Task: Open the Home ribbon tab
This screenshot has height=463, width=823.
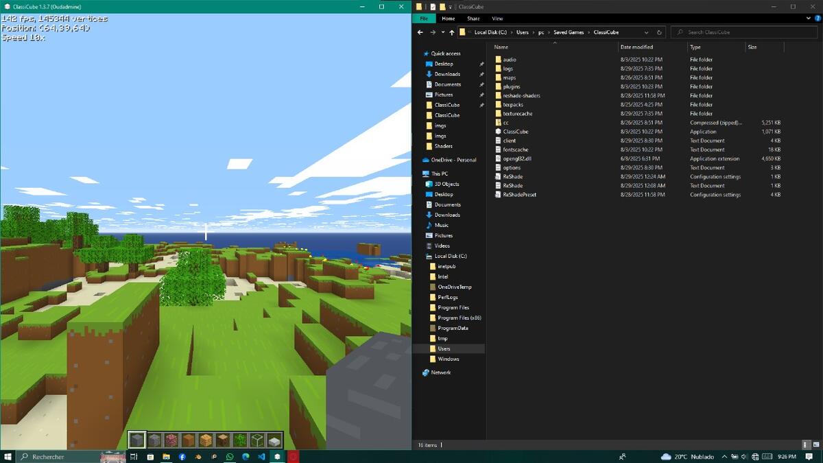Action: pyautogui.click(x=449, y=19)
